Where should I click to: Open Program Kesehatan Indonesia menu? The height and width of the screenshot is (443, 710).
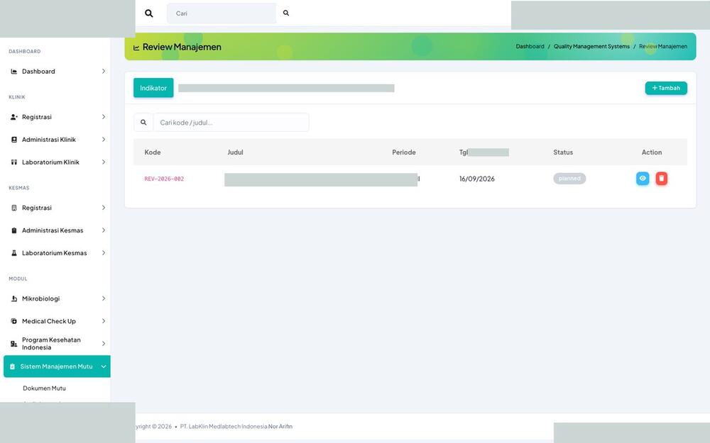tap(58, 344)
